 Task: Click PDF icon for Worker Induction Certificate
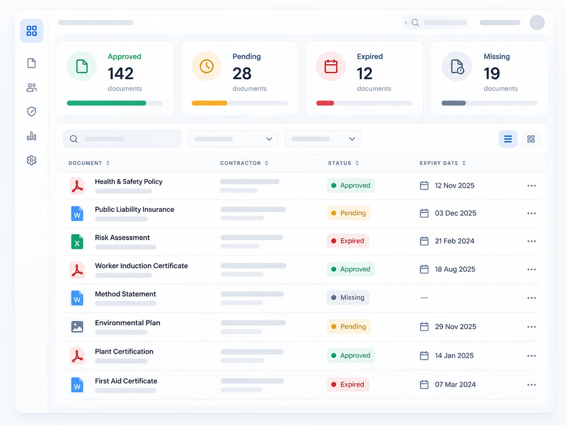point(77,270)
